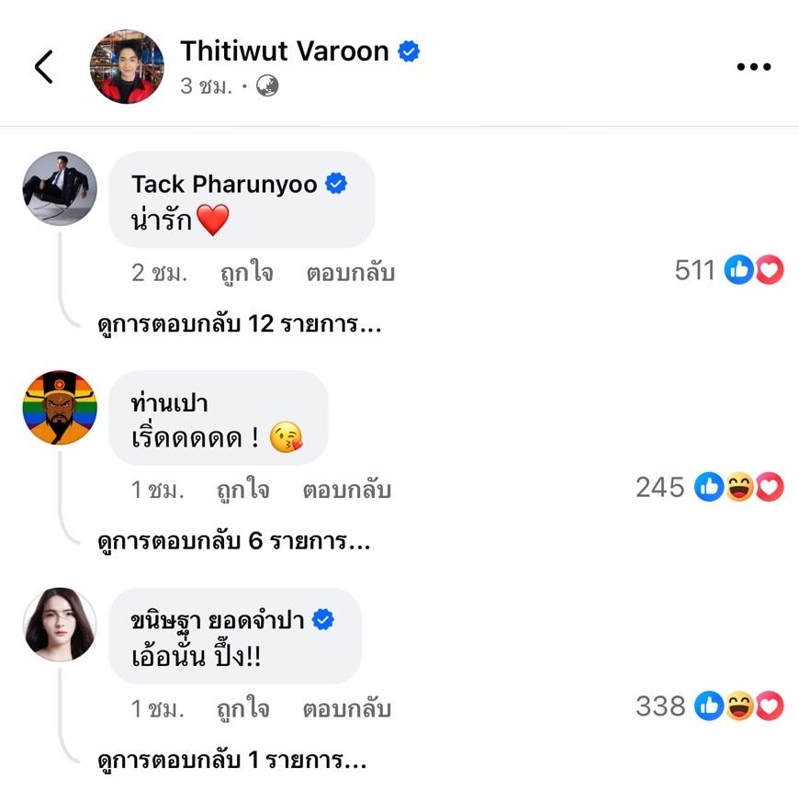Go back using the left chevron arrow
The image size is (799, 801).
[44, 66]
